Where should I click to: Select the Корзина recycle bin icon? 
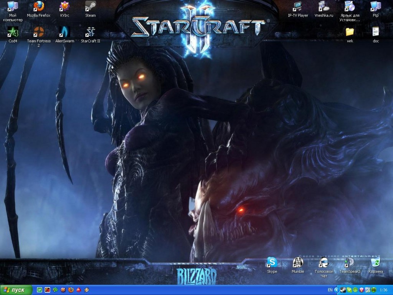(x=376, y=265)
